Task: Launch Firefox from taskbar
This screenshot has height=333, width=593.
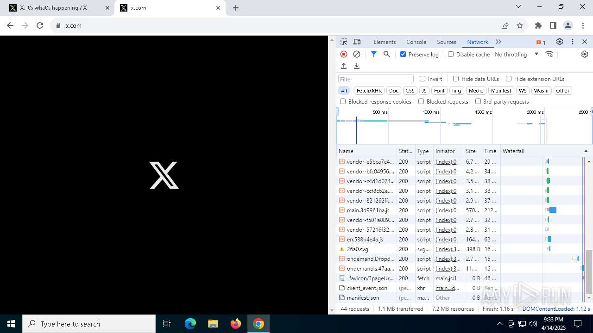Action: (236, 324)
